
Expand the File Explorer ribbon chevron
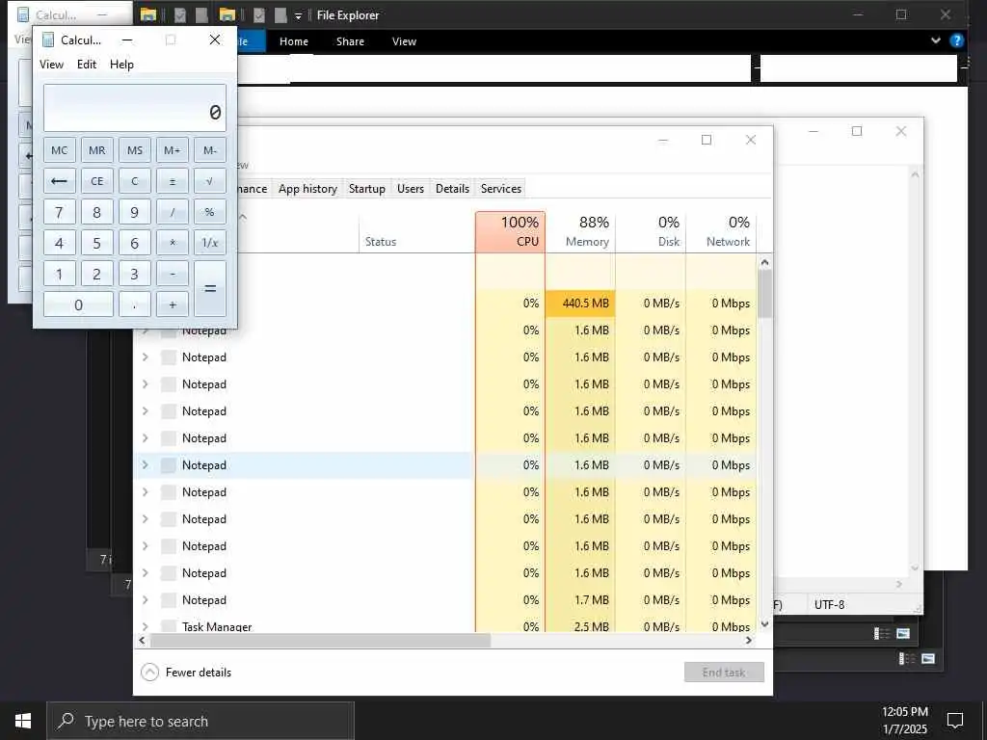pos(935,40)
